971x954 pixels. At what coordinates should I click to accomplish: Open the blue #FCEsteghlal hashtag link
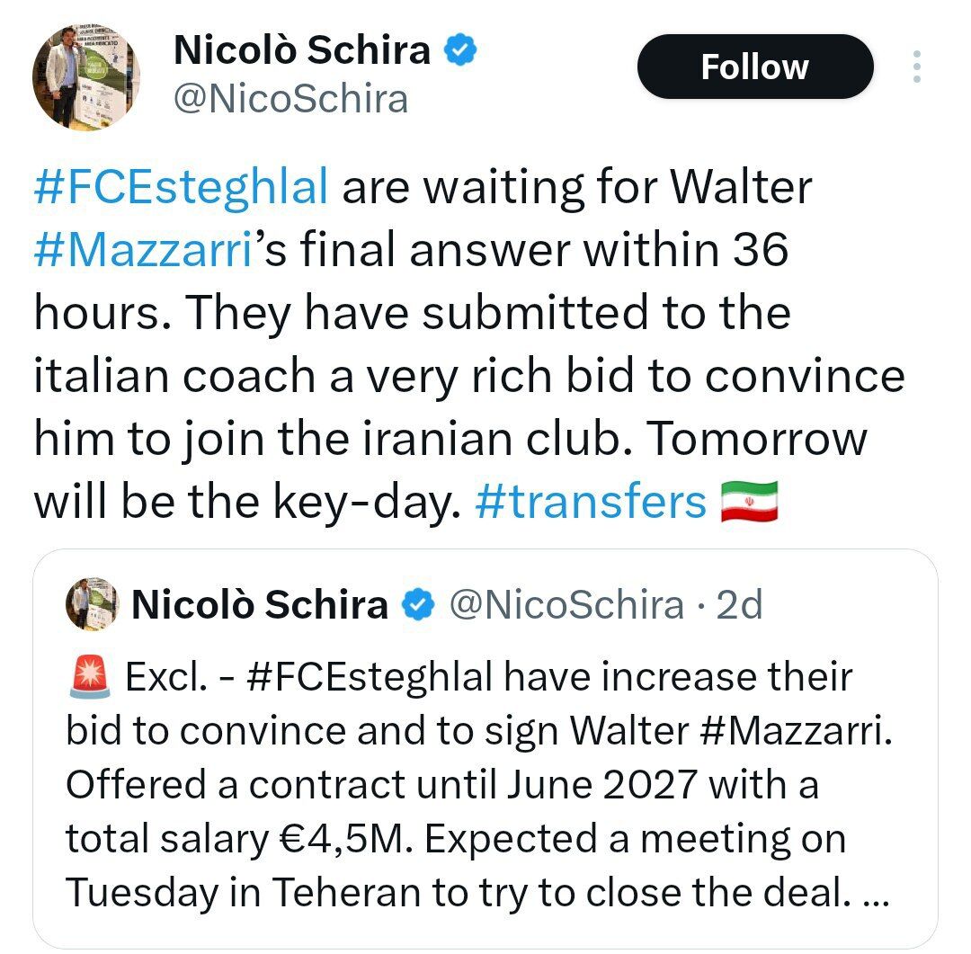tap(180, 189)
